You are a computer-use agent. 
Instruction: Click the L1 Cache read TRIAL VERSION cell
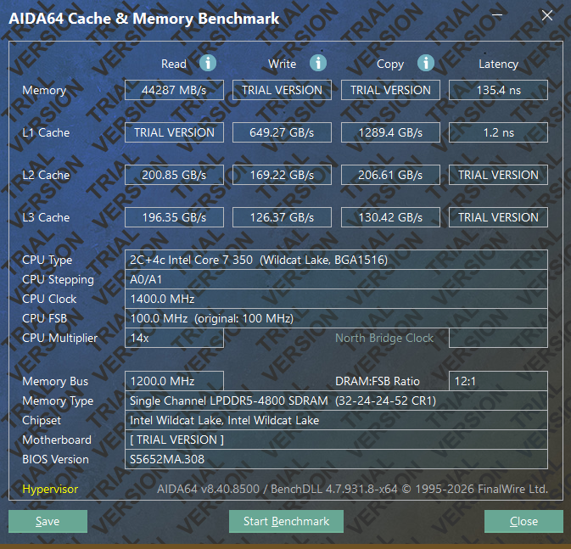pyautogui.click(x=174, y=132)
